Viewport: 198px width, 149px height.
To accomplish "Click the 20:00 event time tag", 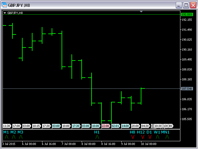I will point(136,126).
